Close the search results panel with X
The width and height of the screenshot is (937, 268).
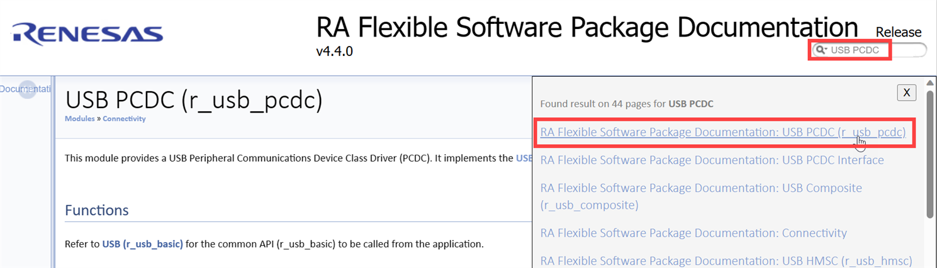point(906,92)
